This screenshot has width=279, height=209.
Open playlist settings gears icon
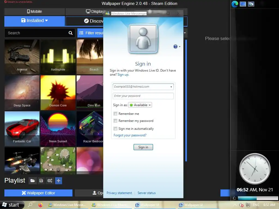click(x=50, y=181)
